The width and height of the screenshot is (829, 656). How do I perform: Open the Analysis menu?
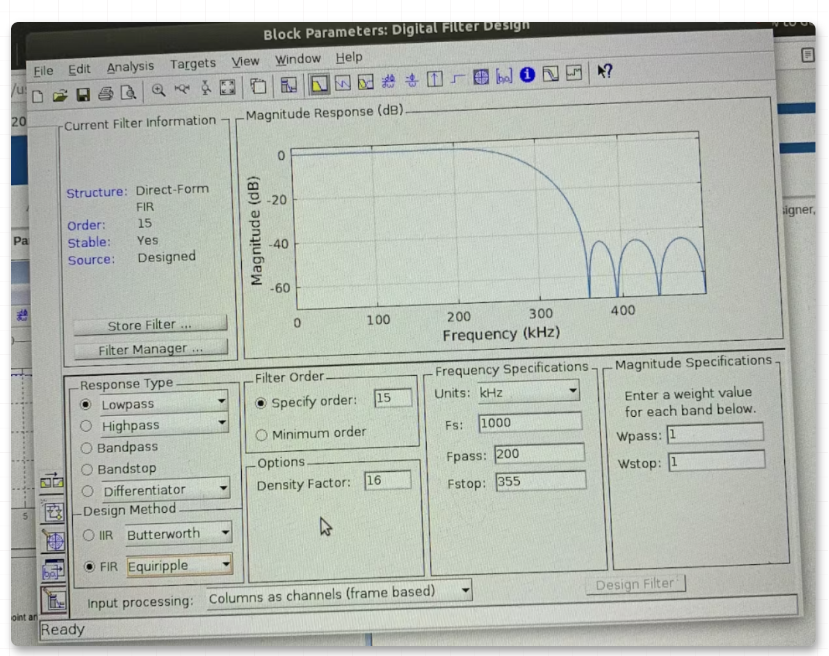[x=130, y=67]
